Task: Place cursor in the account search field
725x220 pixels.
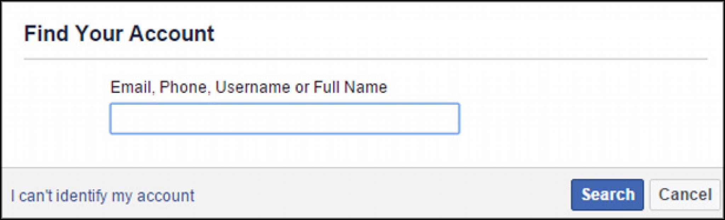Action: [x=285, y=118]
